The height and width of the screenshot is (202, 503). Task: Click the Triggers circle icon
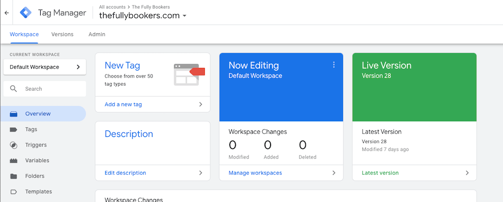tap(14, 145)
